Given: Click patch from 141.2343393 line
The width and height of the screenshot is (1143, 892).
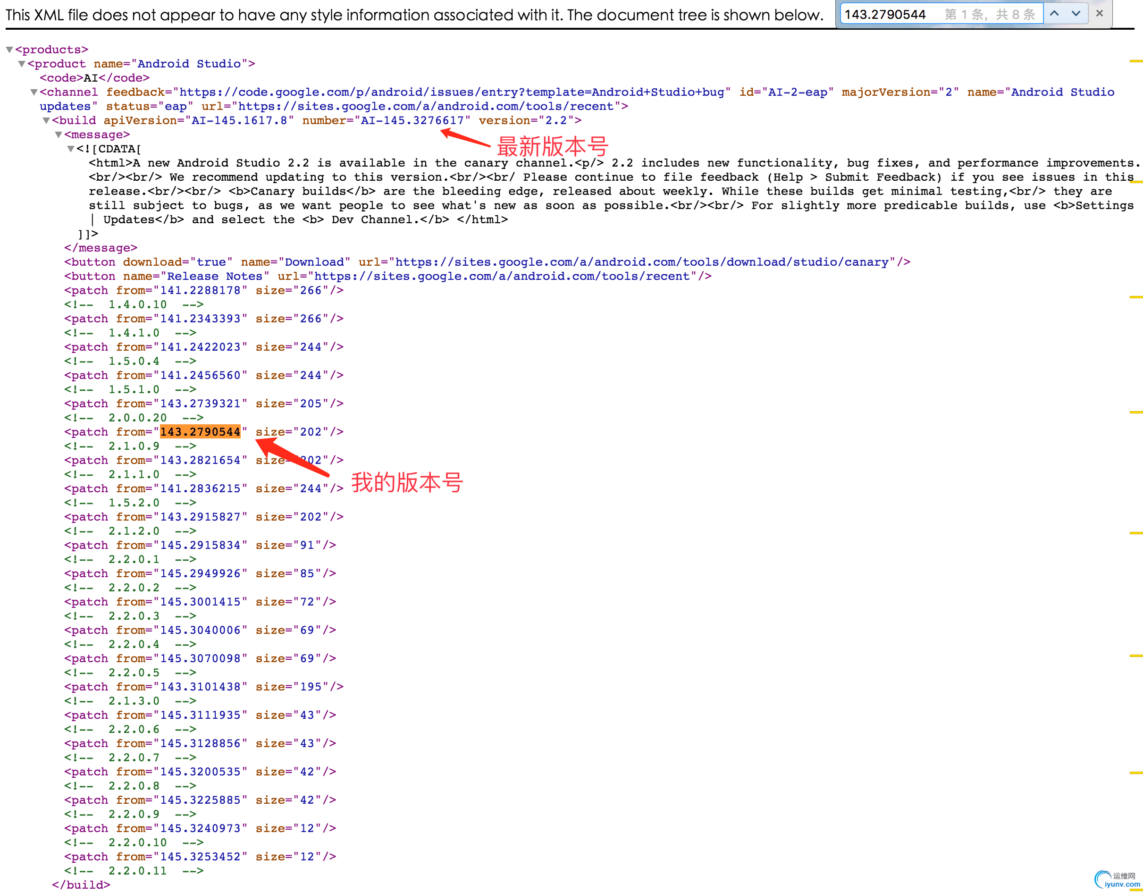Looking at the screenshot, I should pyautogui.click(x=203, y=319).
